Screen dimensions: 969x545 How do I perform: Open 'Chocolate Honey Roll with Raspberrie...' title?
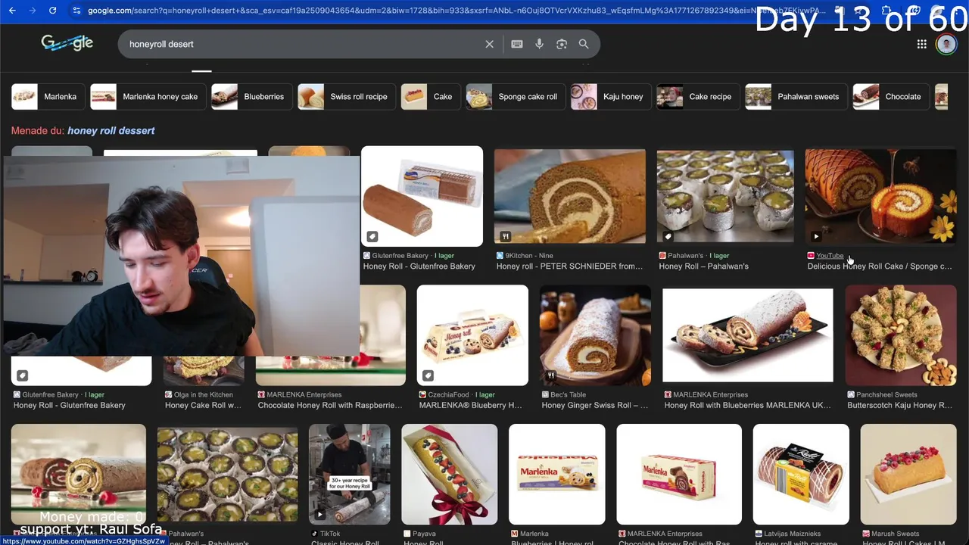click(330, 406)
